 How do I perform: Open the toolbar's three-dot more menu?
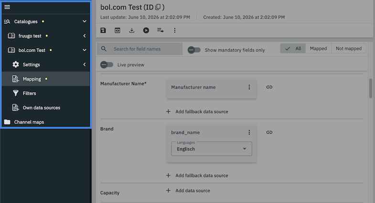tap(175, 31)
